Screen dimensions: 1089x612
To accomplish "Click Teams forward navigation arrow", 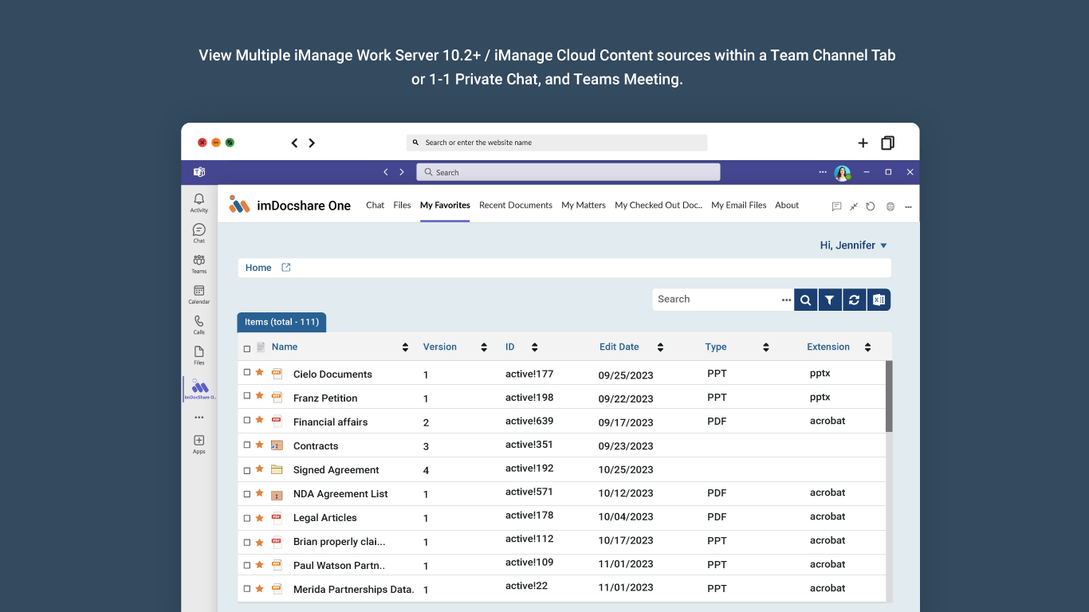I will click(402, 172).
